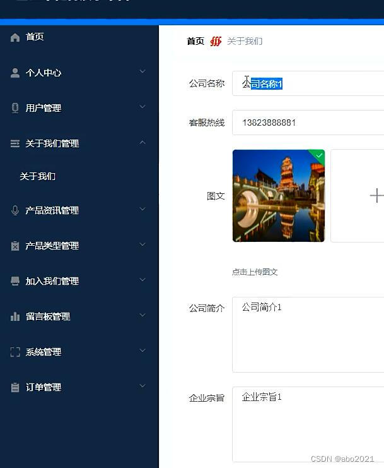
Task: Click the 客服热线 field label
Action: [206, 123]
